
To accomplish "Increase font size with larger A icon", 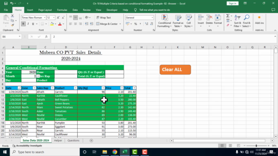I will (58, 17).
